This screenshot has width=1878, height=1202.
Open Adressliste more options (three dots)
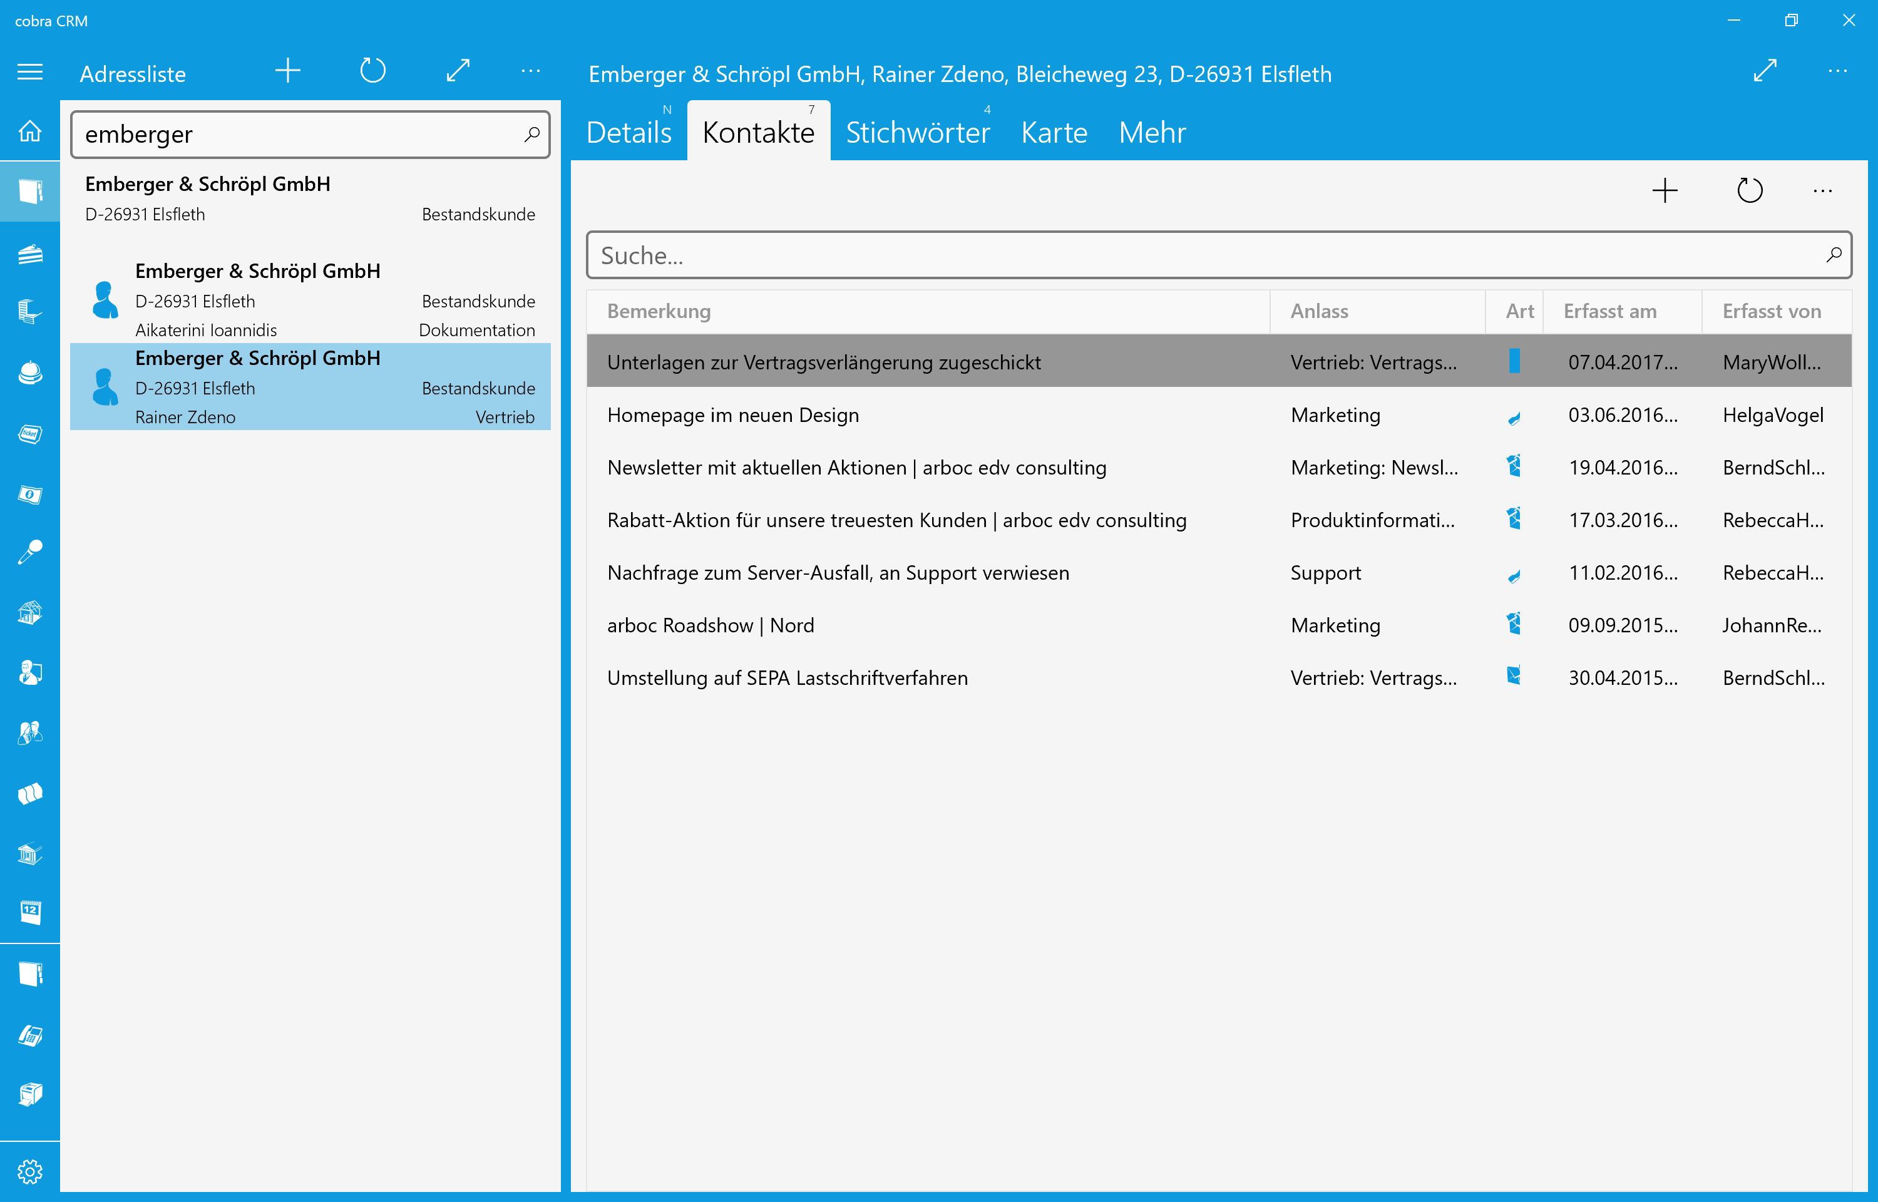531,71
